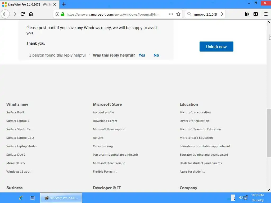
Task: Open Microsoft 365 Education link
Action: pos(196,138)
